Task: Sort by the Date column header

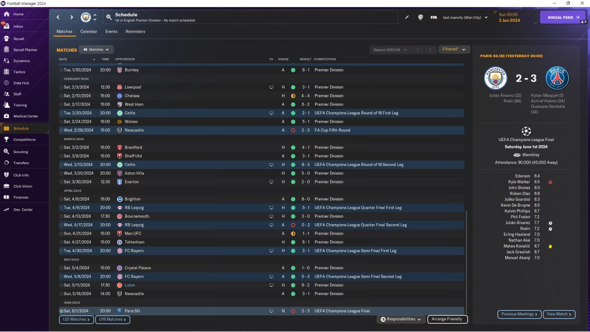Action: [x=63, y=59]
